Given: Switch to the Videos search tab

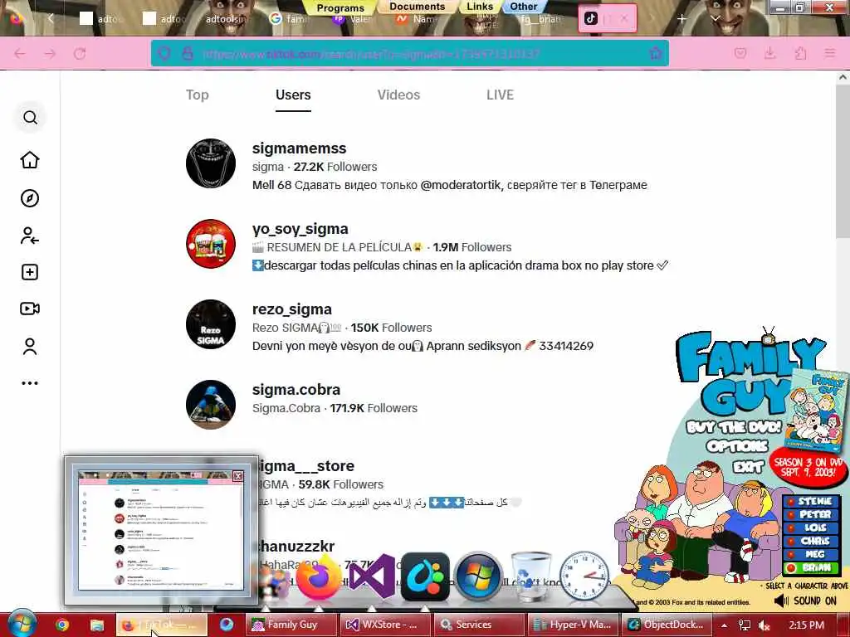Looking at the screenshot, I should click(x=398, y=95).
